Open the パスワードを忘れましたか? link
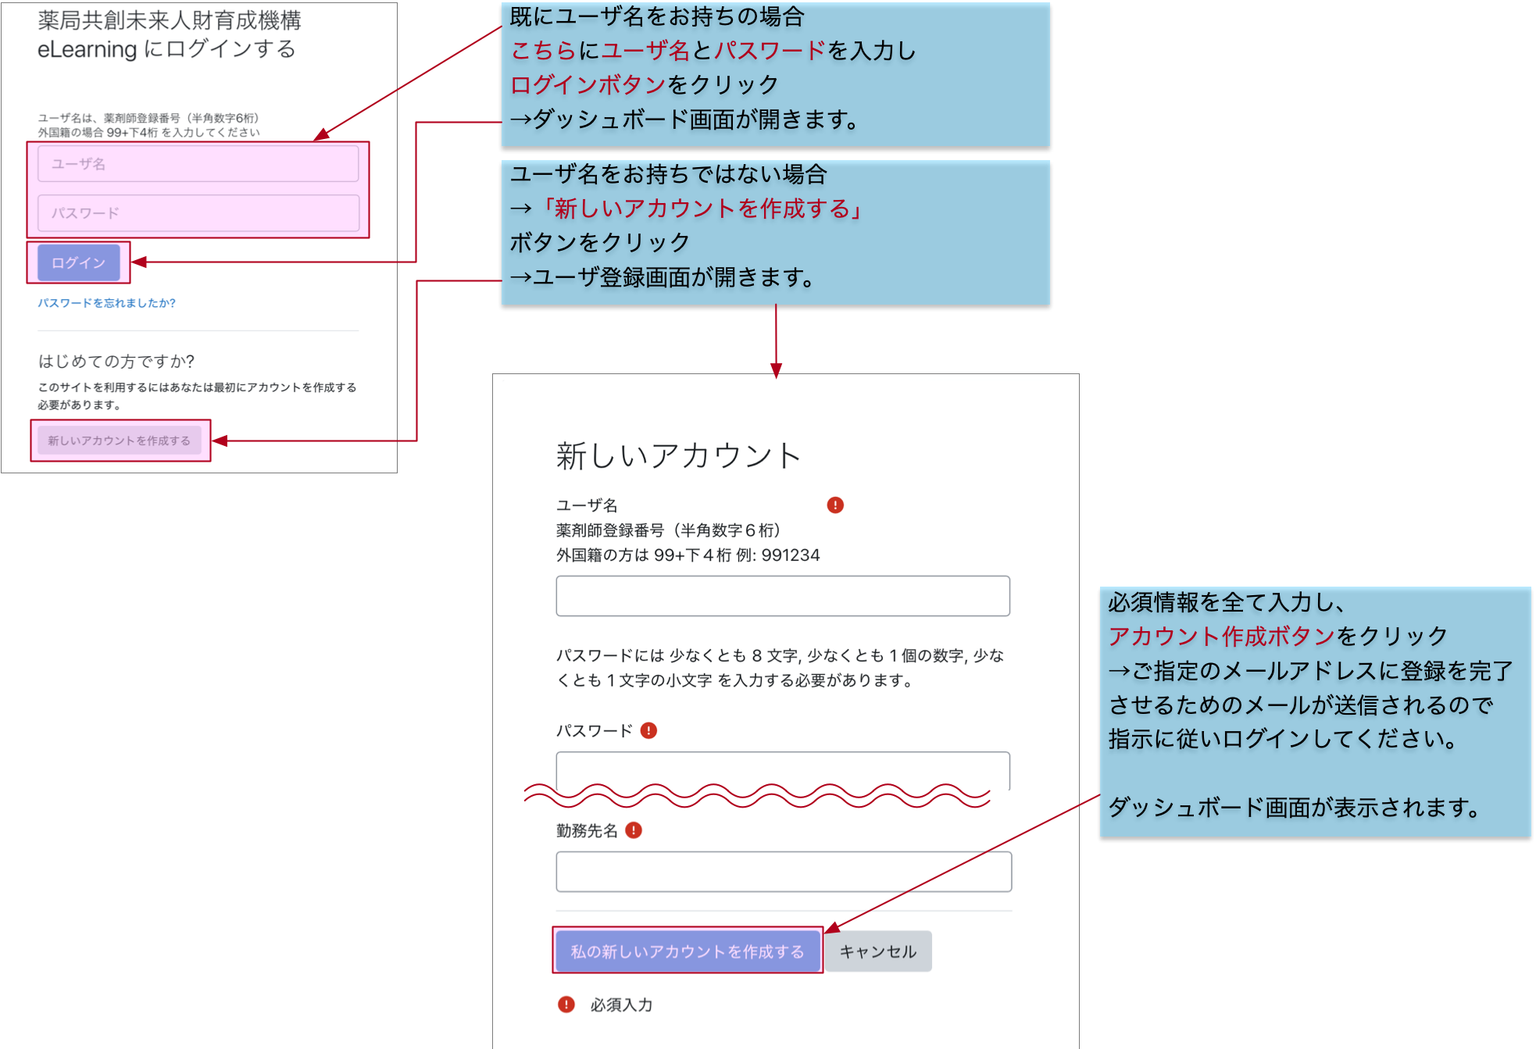 [x=107, y=303]
